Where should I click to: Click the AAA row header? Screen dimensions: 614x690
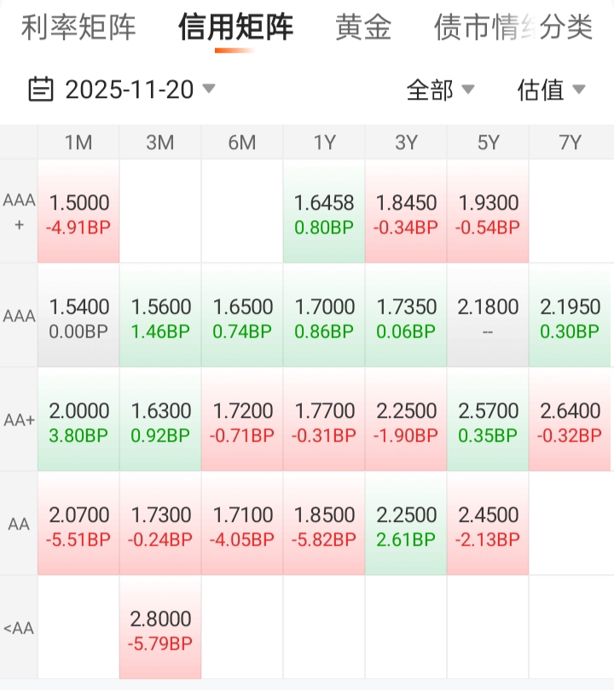[x=19, y=316]
